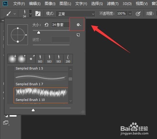Viewport: 157px width, 139px height.
Task: Click the Photoshop Ps logo icon
Action: (5, 4)
